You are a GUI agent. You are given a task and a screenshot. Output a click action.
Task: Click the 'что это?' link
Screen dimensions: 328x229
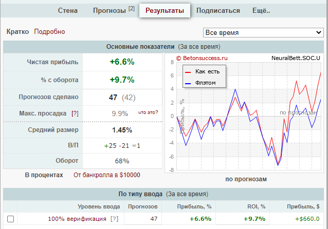(148, 112)
